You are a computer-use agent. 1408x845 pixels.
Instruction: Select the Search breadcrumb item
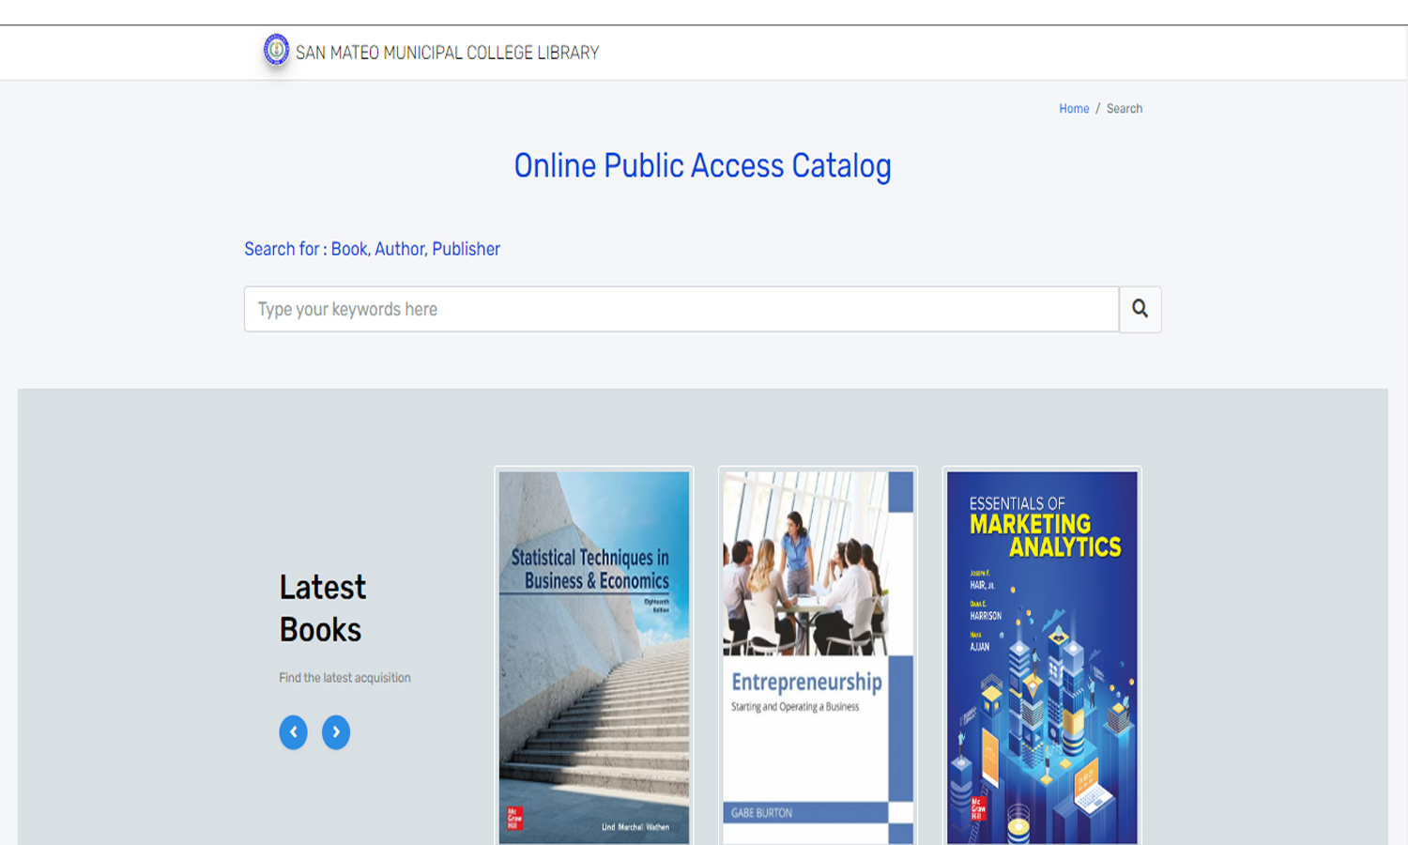(x=1124, y=109)
